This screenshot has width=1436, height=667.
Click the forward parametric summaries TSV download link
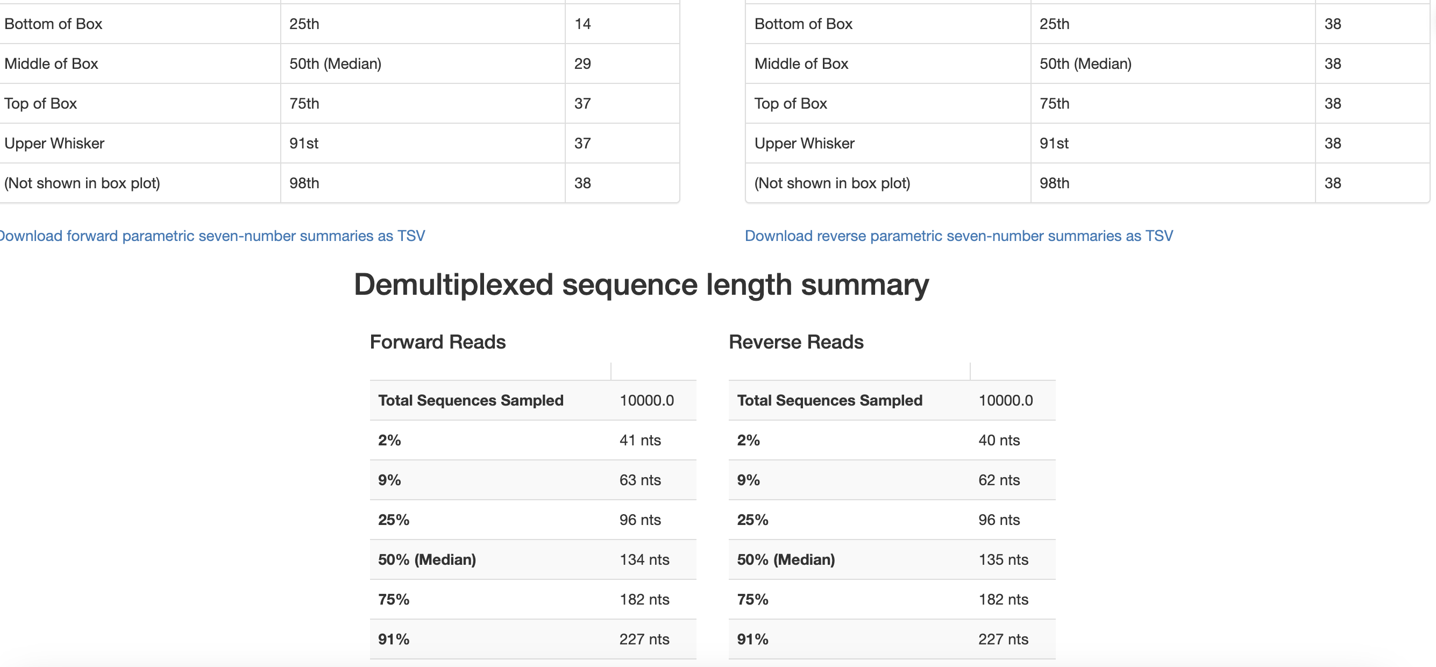pyautogui.click(x=212, y=236)
